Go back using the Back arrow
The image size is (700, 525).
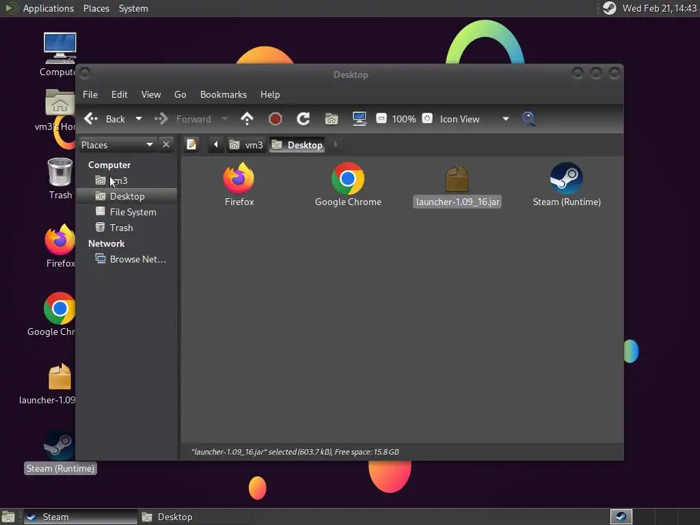tap(105, 119)
